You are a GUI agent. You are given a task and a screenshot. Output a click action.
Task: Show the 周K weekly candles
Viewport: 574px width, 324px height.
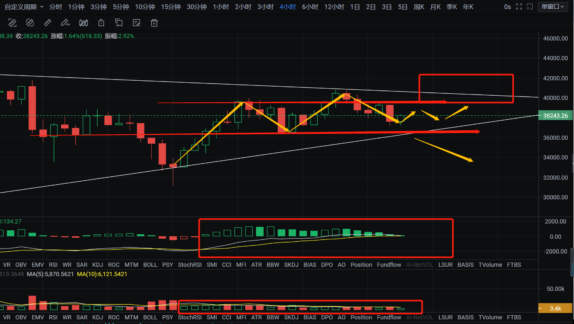pyautogui.click(x=419, y=7)
